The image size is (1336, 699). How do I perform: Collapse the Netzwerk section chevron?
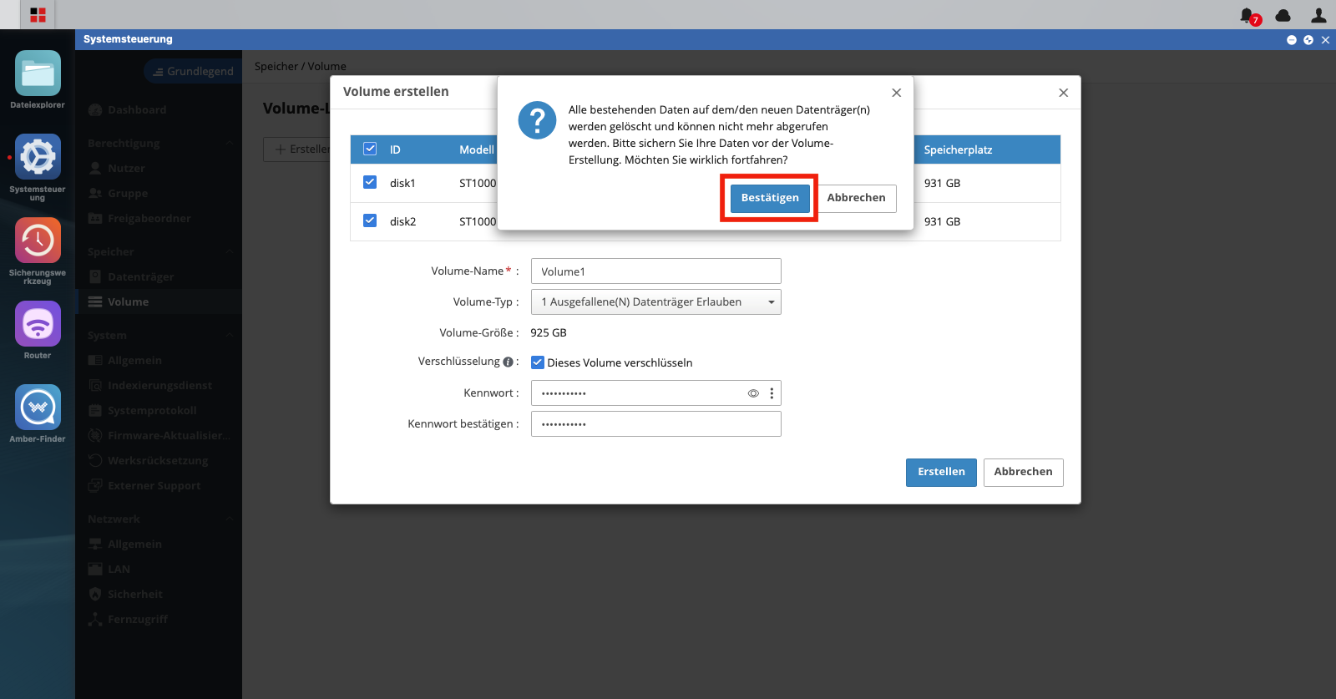(x=230, y=519)
